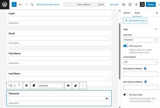The image size is (160, 108).
Task: Enable the Set Input Mask toggle
Action: (126, 95)
